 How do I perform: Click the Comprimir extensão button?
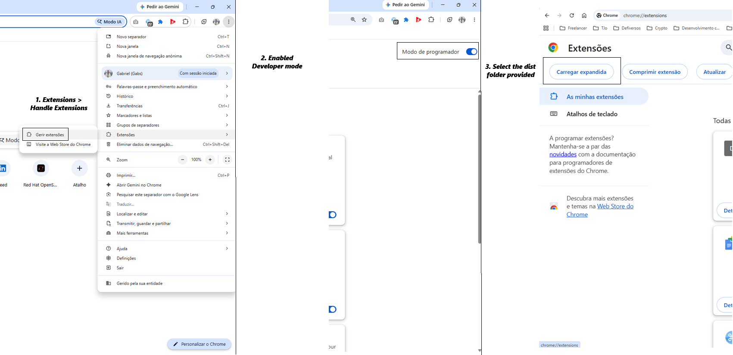pyautogui.click(x=655, y=72)
